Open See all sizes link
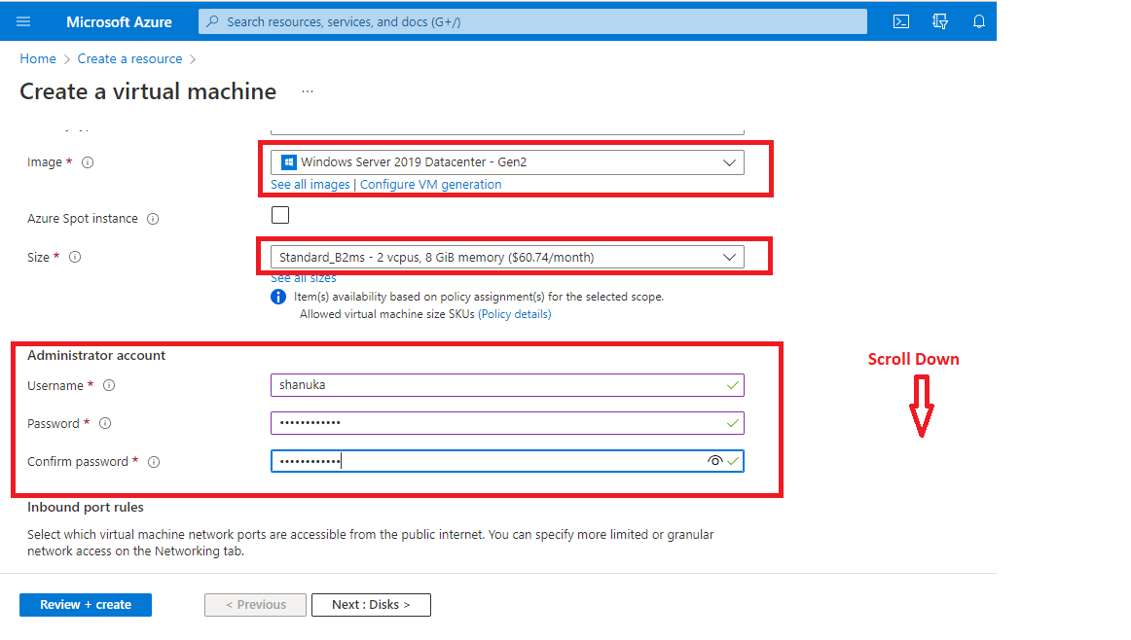The image size is (1131, 640). (x=304, y=278)
